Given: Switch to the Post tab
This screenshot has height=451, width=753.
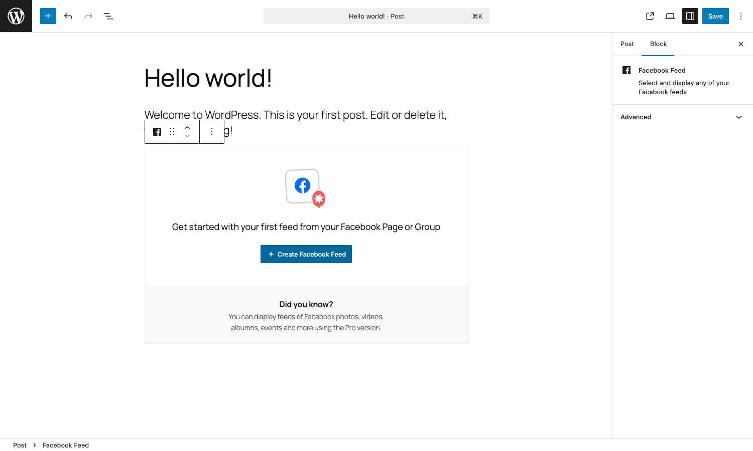Looking at the screenshot, I should 627,44.
